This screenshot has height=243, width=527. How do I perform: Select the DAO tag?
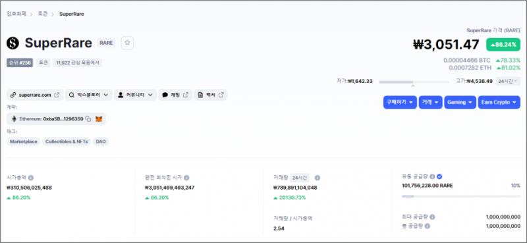pos(101,142)
